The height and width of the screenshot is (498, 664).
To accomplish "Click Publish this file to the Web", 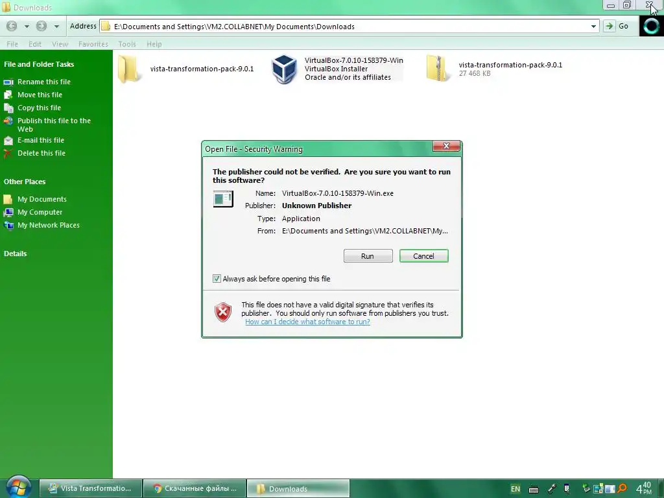I will click(x=54, y=125).
